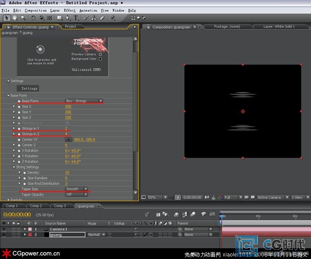Open the 1 View layout dropdown

(300, 197)
